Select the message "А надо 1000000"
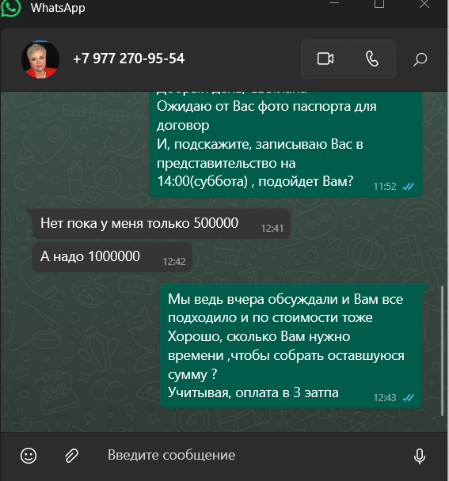The height and width of the screenshot is (481, 449). [x=112, y=257]
